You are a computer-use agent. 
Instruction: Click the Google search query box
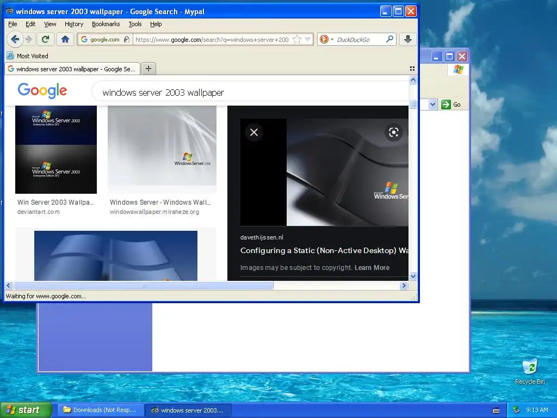pos(250,93)
